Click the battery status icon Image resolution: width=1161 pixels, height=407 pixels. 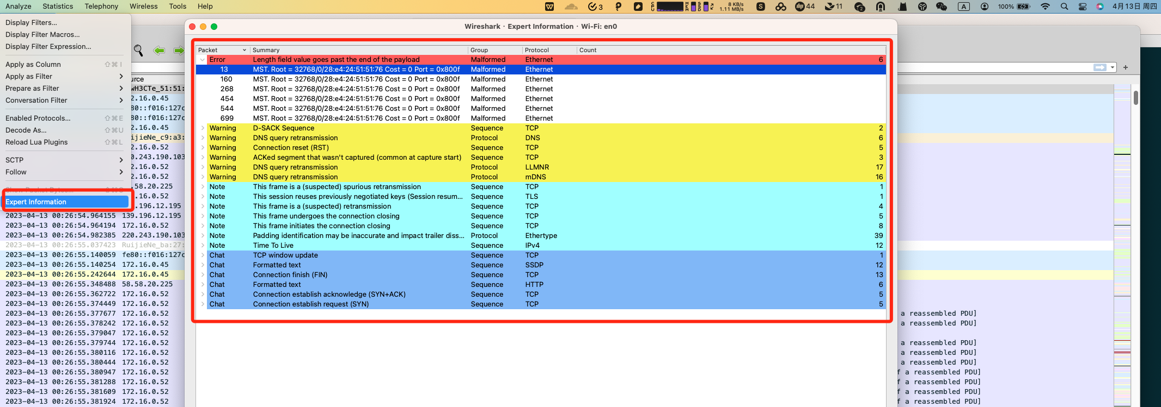pyautogui.click(x=1024, y=7)
